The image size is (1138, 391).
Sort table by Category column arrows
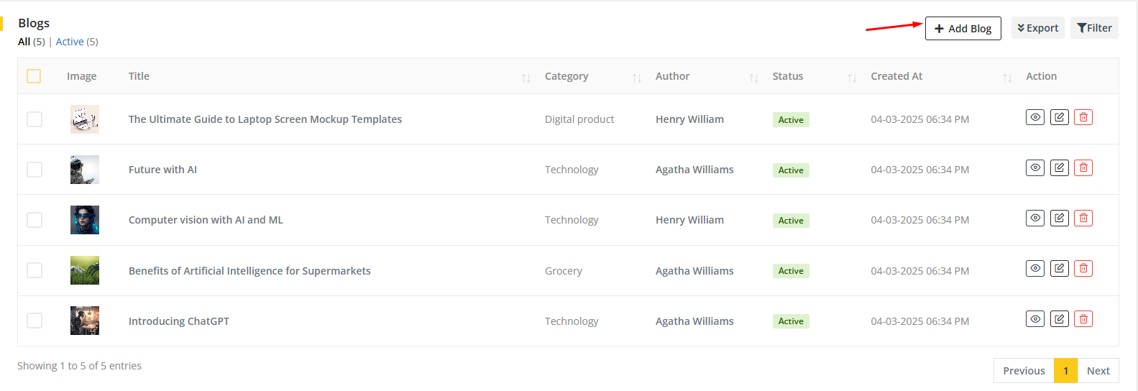point(636,78)
